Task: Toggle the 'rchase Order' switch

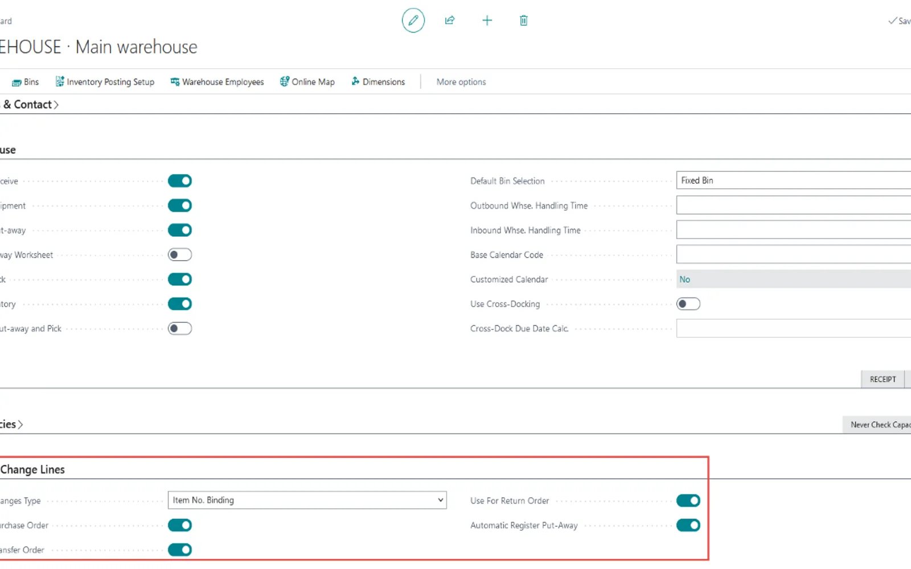Action: pos(180,525)
